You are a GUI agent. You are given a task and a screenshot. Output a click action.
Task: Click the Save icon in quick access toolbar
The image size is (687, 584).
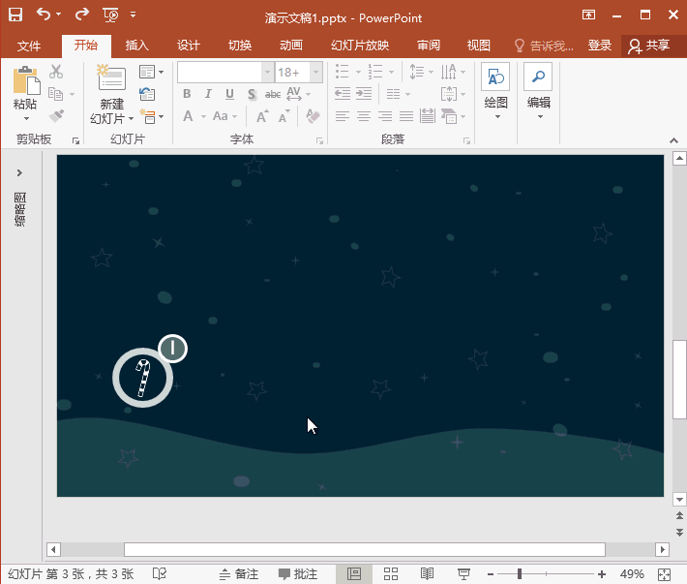[x=15, y=15]
